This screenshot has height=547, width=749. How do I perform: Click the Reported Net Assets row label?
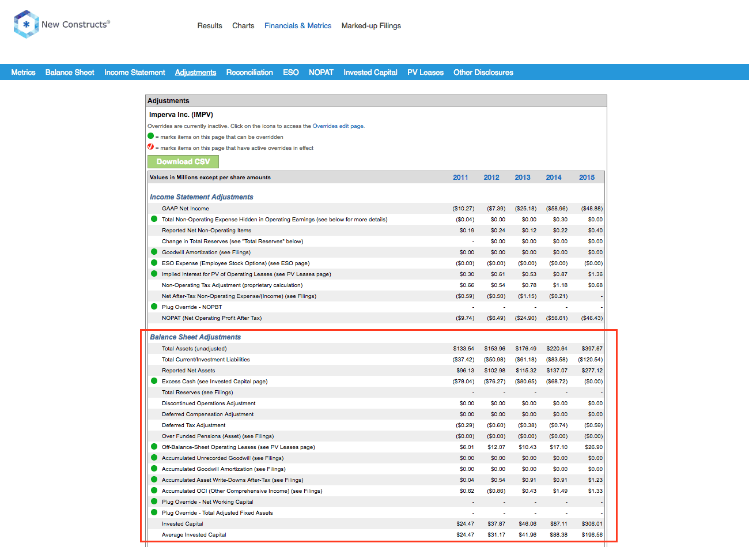pyautogui.click(x=188, y=370)
